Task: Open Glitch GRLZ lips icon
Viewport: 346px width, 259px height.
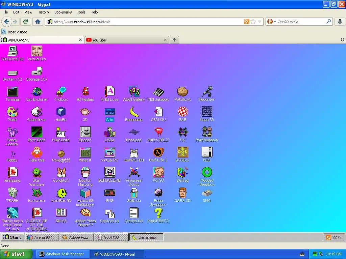Action: (158, 134)
